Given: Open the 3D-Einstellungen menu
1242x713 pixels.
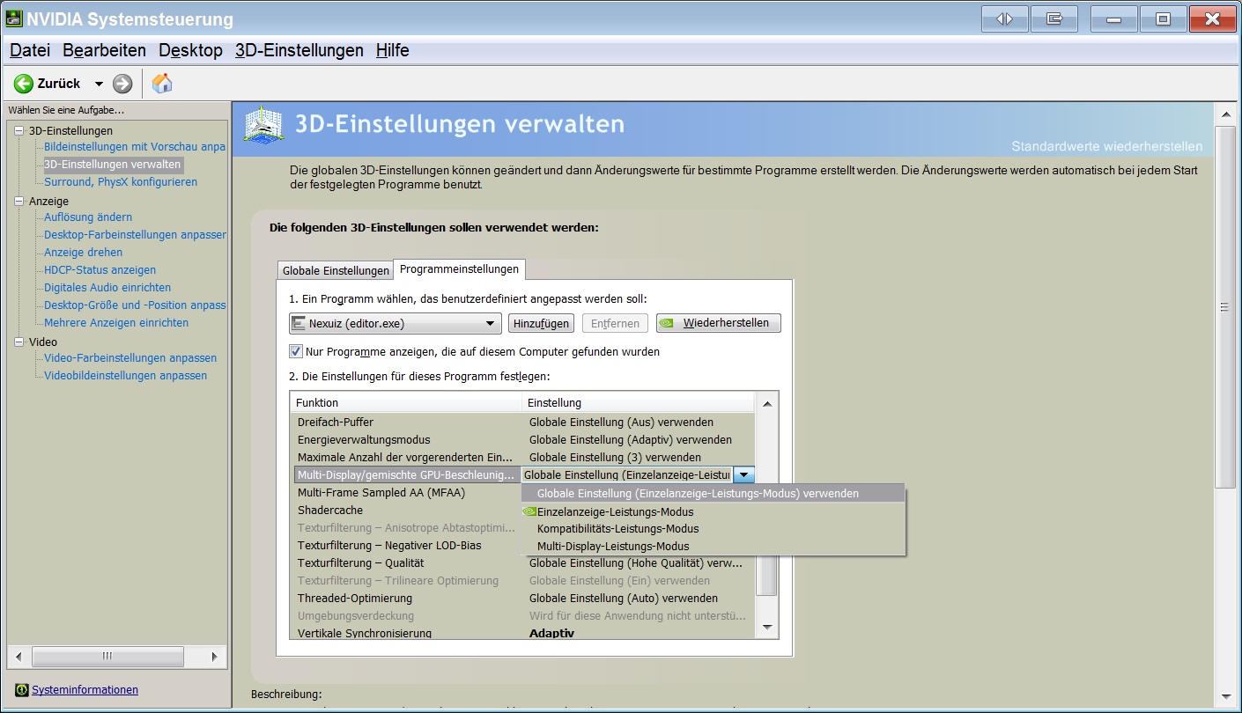Looking at the screenshot, I should (x=299, y=50).
